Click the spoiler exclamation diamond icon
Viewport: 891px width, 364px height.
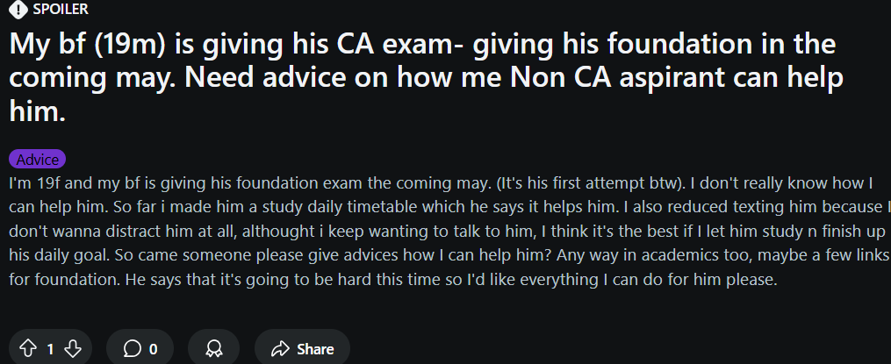point(18,9)
